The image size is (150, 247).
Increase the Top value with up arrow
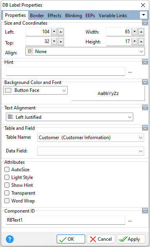(61, 41)
